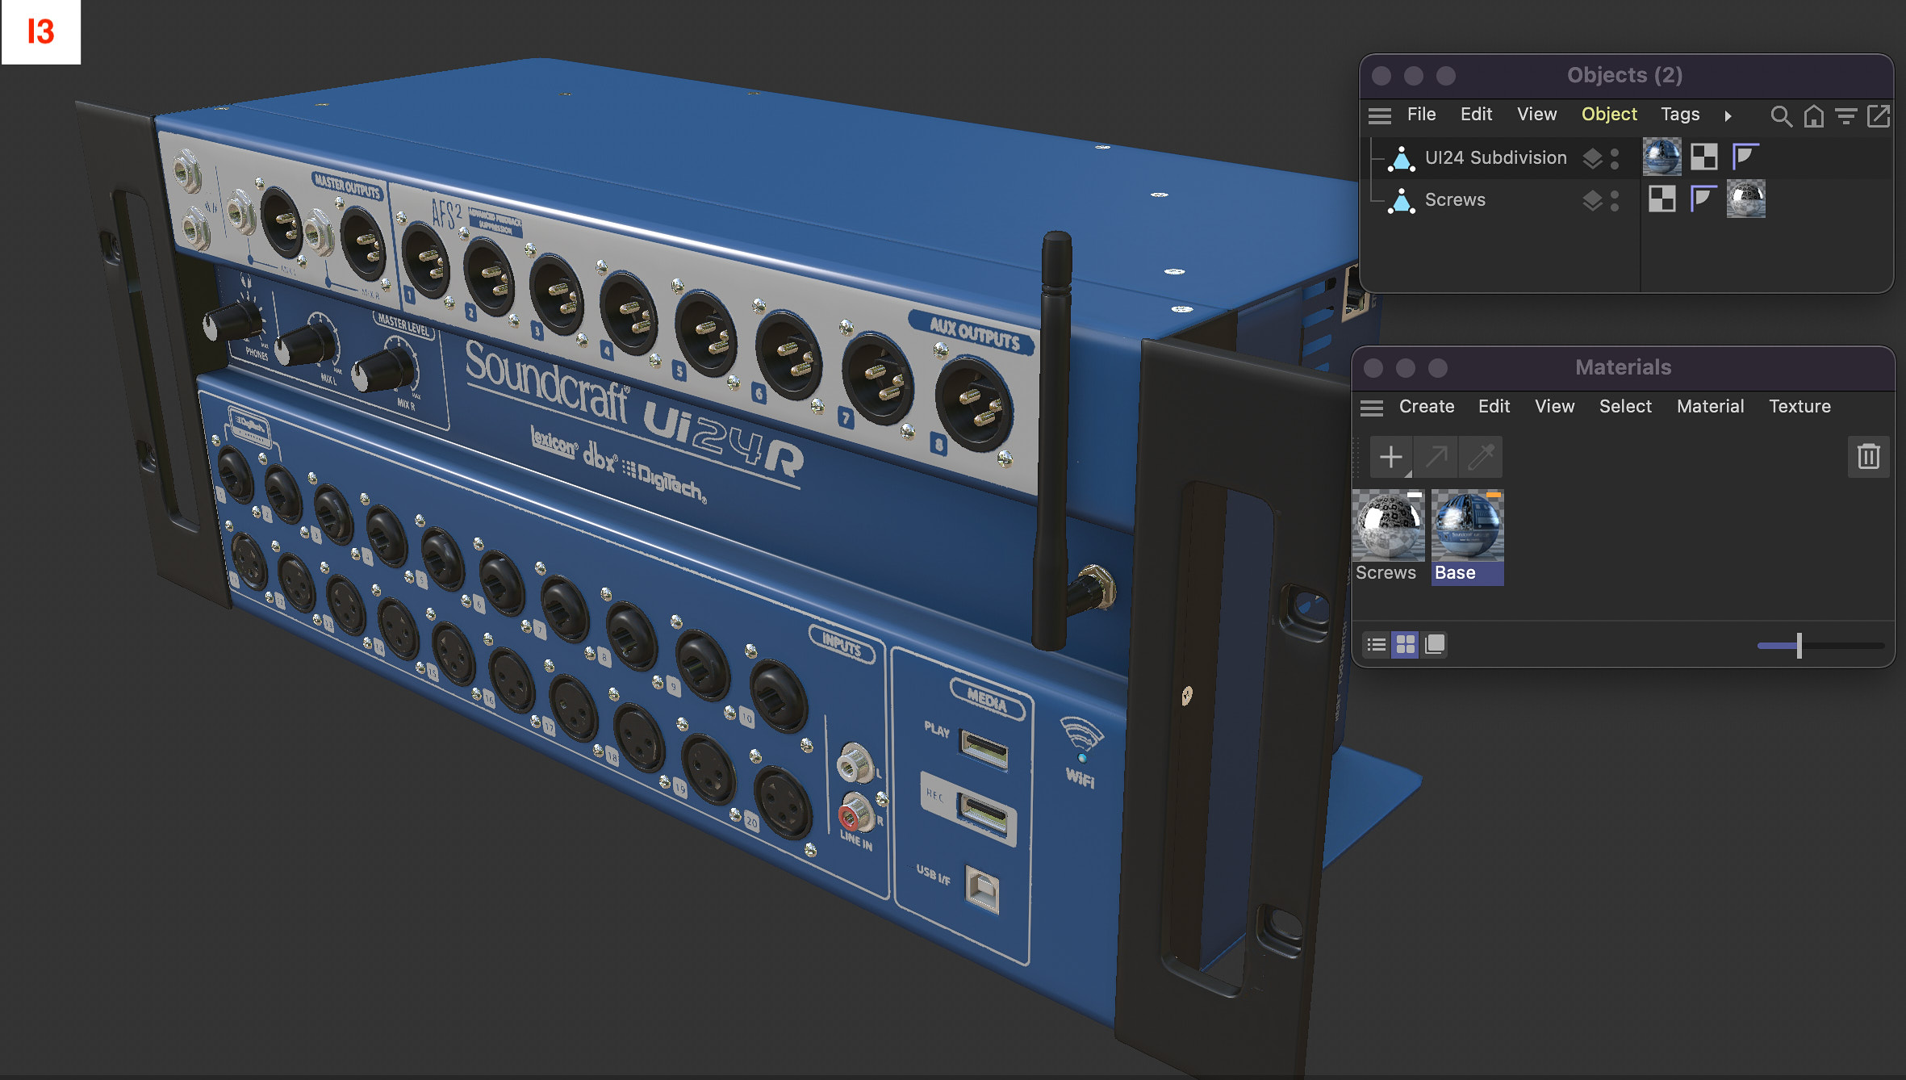
Task: Open the Edit menu in Objects panel
Action: click(1477, 115)
